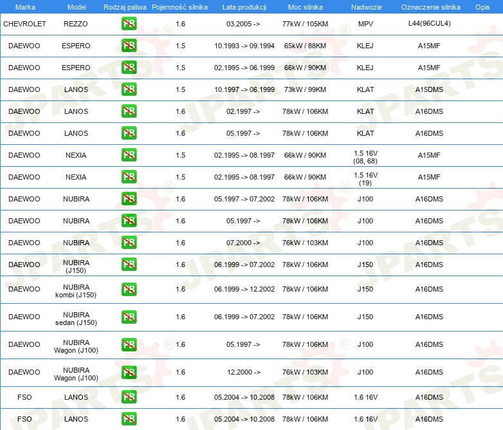Click the fuel icon in the NUBIRA Wagon 12.2000 row
Screen dimensions: 503x430
(129, 372)
